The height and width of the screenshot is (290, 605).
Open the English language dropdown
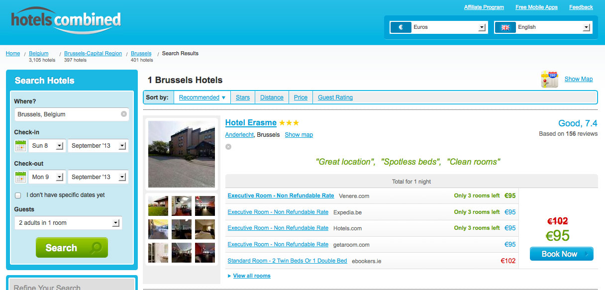586,27
